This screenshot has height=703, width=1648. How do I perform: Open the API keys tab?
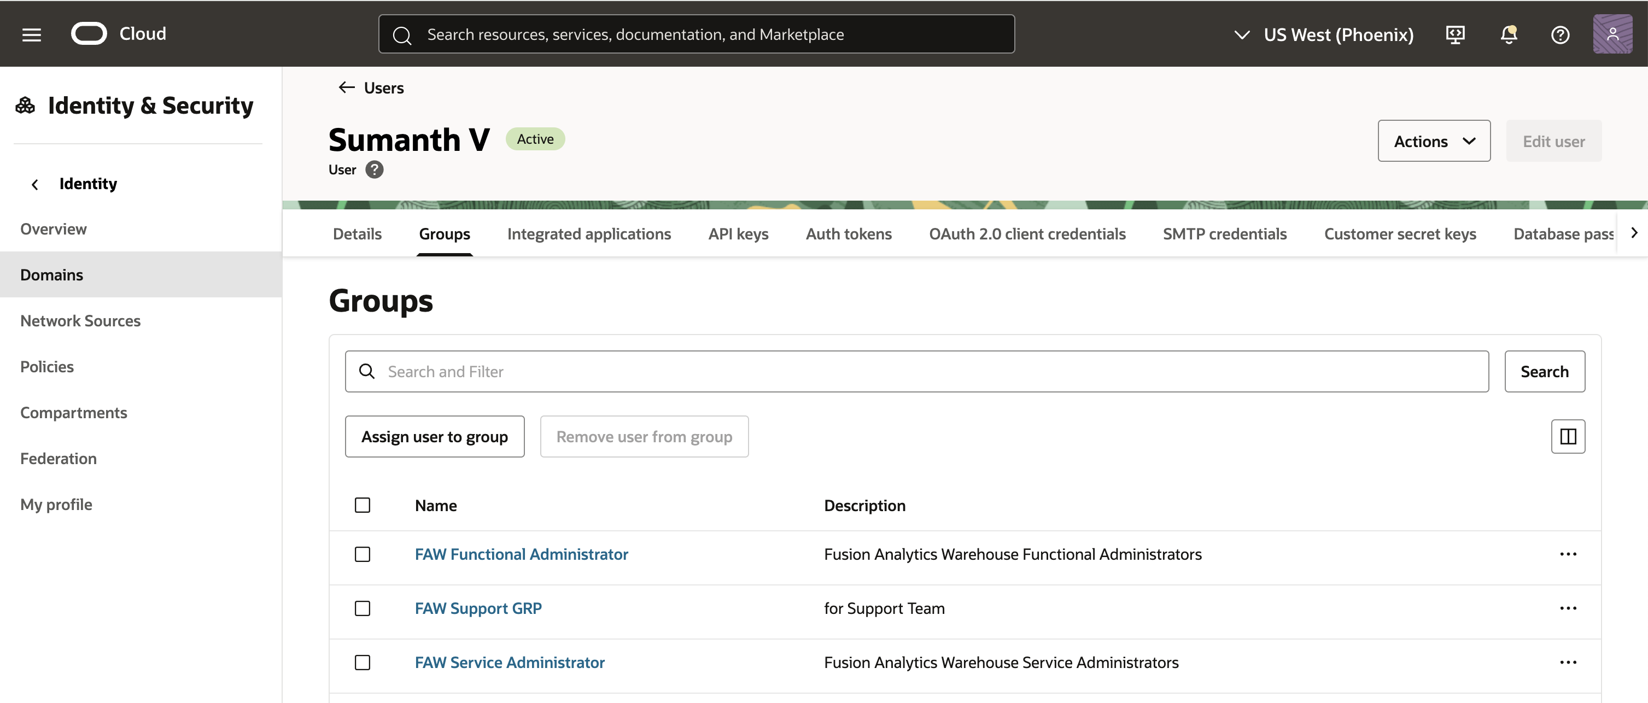[738, 234]
